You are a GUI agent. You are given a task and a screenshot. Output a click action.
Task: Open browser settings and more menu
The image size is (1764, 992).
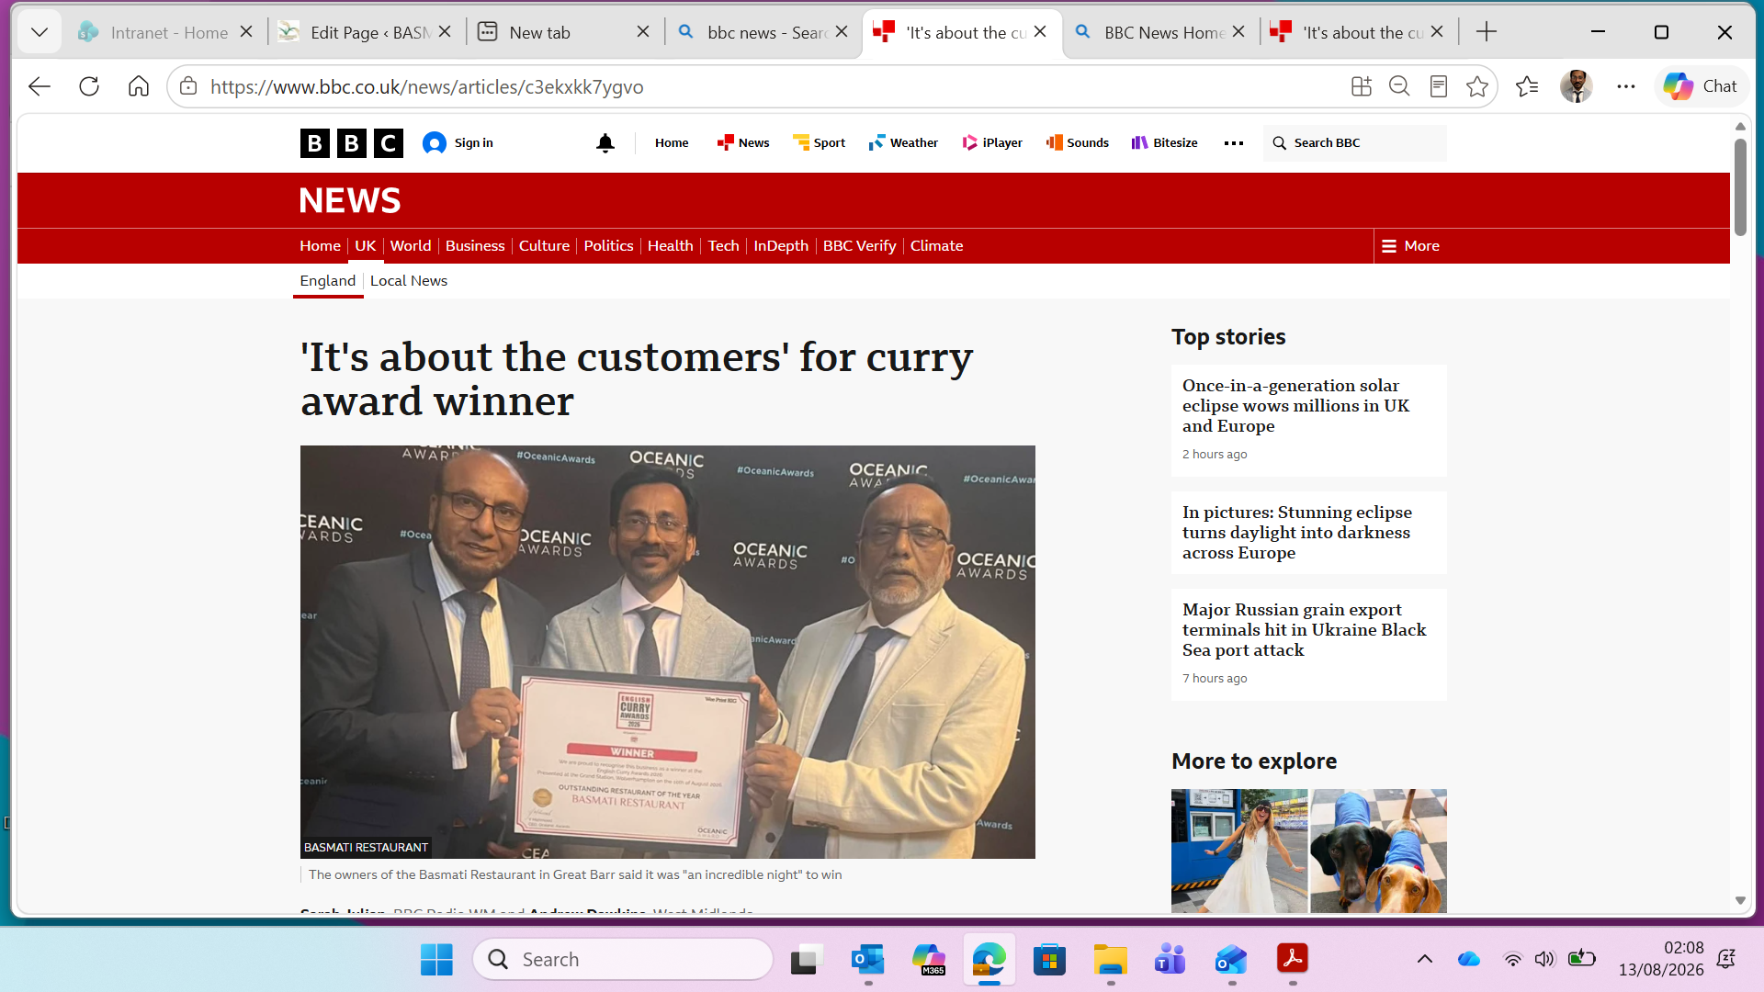1626,86
